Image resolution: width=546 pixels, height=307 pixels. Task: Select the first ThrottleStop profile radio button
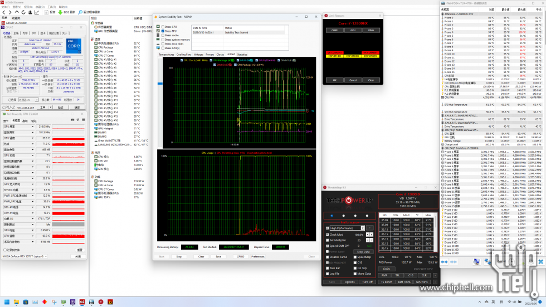[x=331, y=216]
